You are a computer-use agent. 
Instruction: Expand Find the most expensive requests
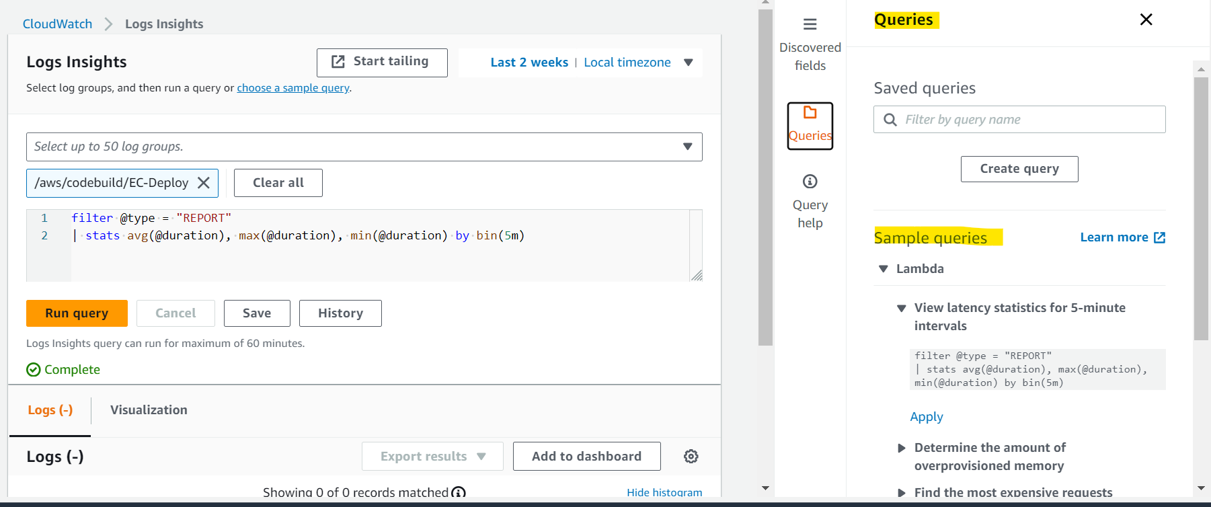point(902,493)
